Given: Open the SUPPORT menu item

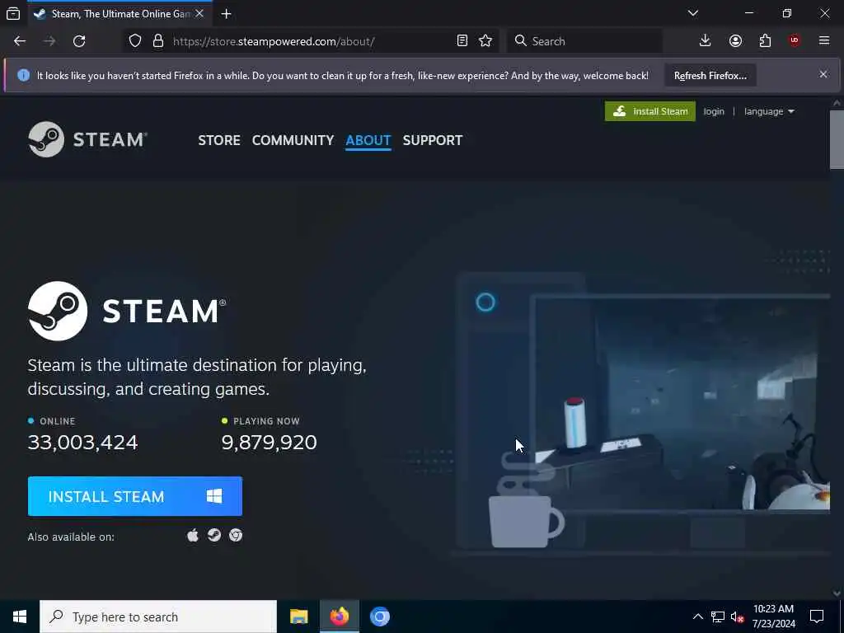Looking at the screenshot, I should 432,140.
